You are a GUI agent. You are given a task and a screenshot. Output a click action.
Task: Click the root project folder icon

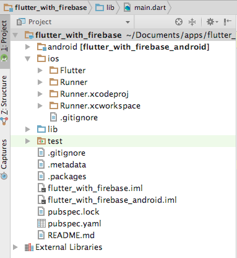click(29, 35)
